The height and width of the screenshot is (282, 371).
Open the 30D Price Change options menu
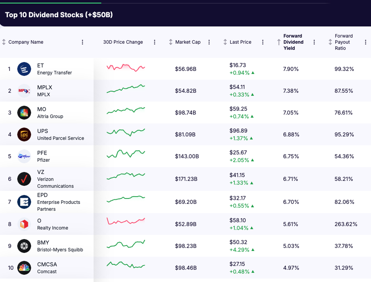pos(154,42)
